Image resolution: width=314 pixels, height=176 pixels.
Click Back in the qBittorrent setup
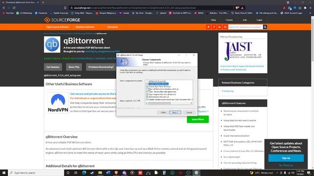163,112
